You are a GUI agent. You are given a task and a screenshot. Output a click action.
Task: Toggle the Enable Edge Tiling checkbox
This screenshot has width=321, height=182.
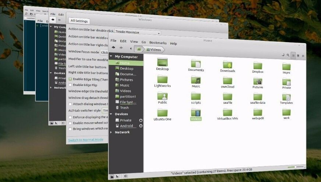pos(70,79)
